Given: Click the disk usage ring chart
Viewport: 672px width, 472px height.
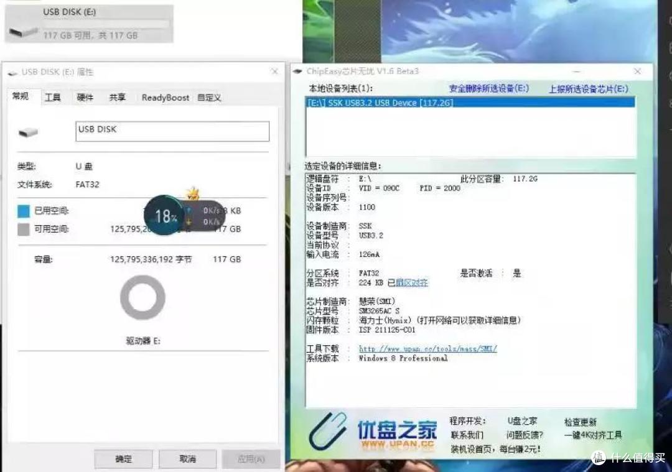Looking at the screenshot, I should click(142, 297).
